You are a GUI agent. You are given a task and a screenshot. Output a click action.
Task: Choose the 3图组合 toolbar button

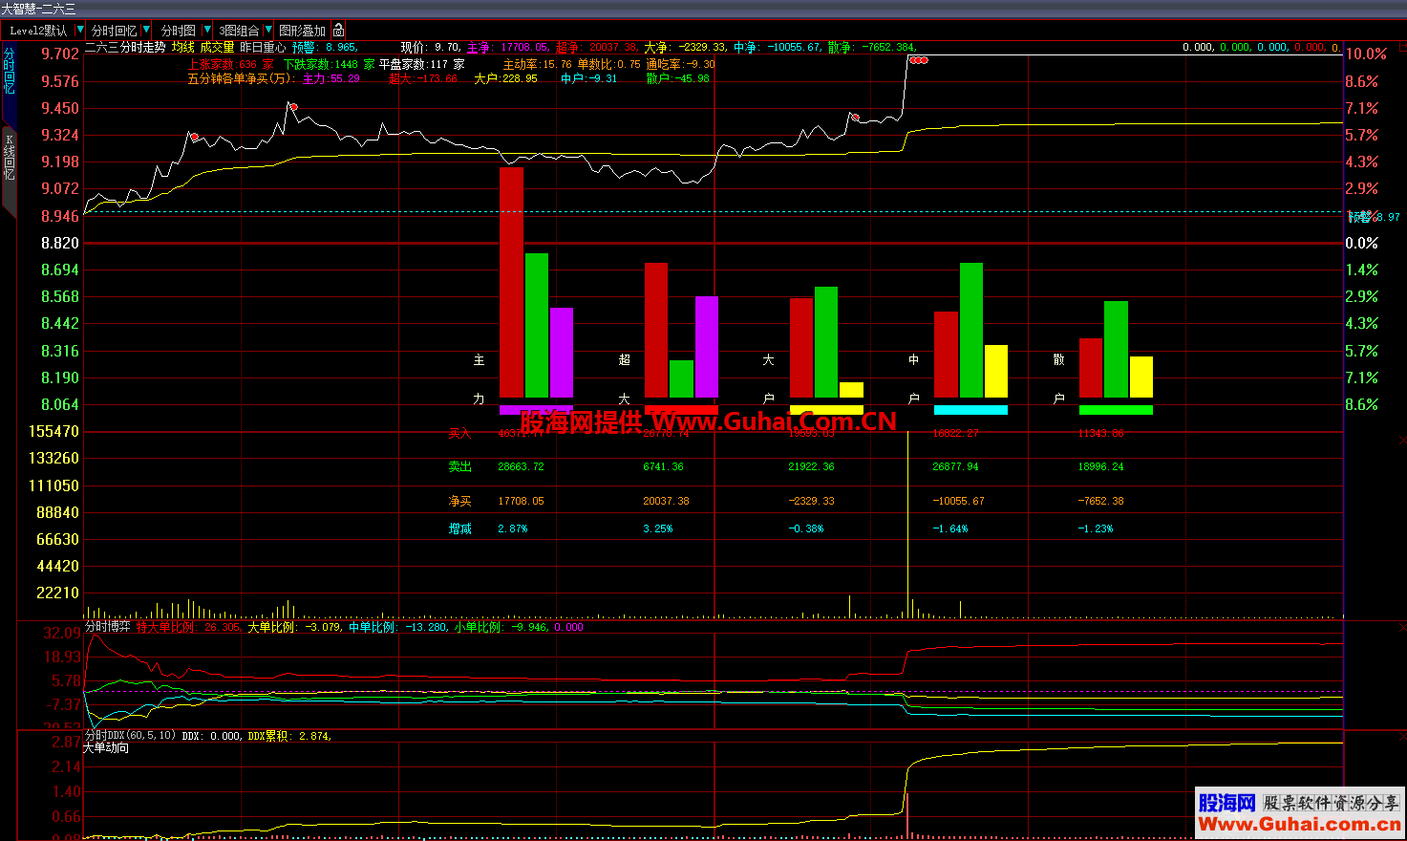[x=239, y=31]
